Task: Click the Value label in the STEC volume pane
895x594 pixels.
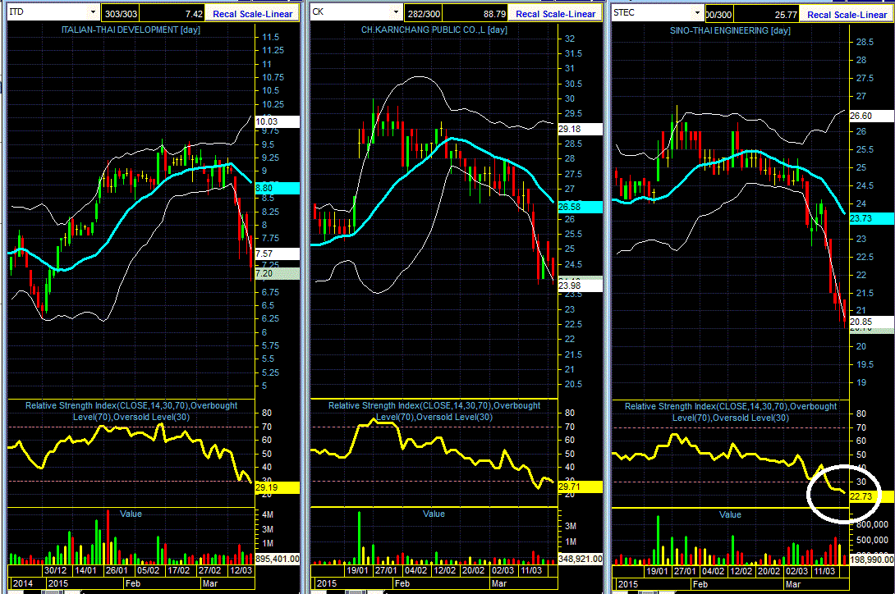Action: point(730,514)
